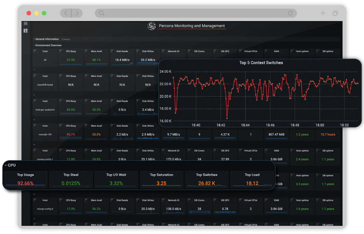Screen dimensions: 364x234
Task: Click the link icon on mongo-config-3's RAM panel
Action: coord(266,200)
